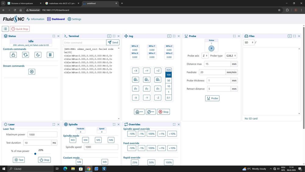Expand the Terminal panel options chevron

click(109, 36)
